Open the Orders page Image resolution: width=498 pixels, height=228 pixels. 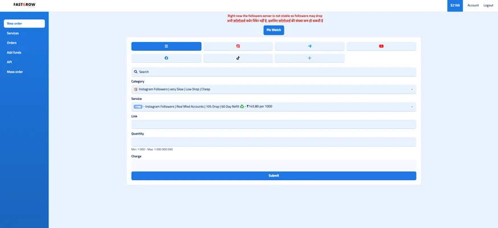tap(12, 43)
